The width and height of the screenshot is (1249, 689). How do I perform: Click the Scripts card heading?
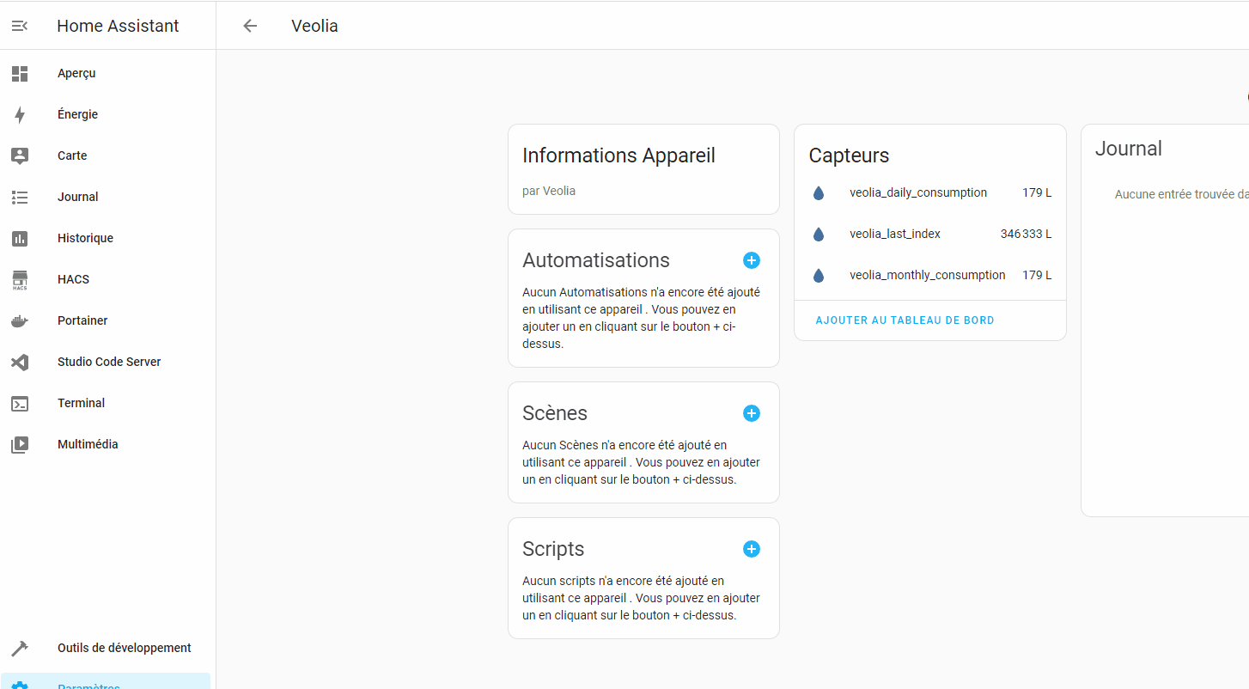click(553, 550)
